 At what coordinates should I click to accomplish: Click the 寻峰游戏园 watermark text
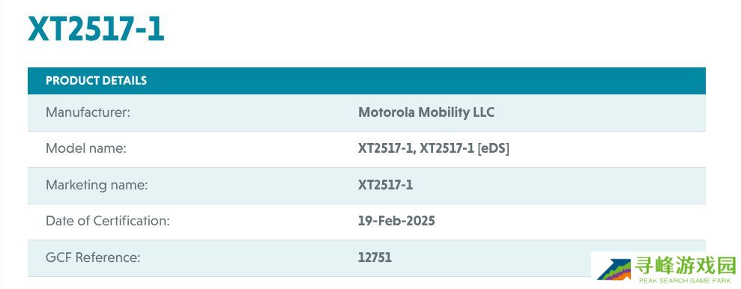pyautogui.click(x=686, y=266)
